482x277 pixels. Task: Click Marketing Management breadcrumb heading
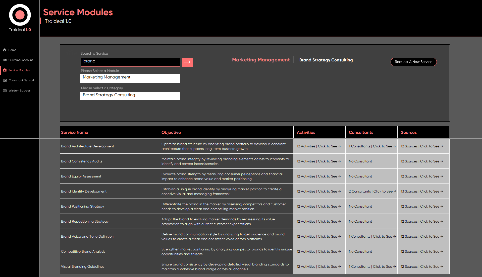tap(261, 60)
